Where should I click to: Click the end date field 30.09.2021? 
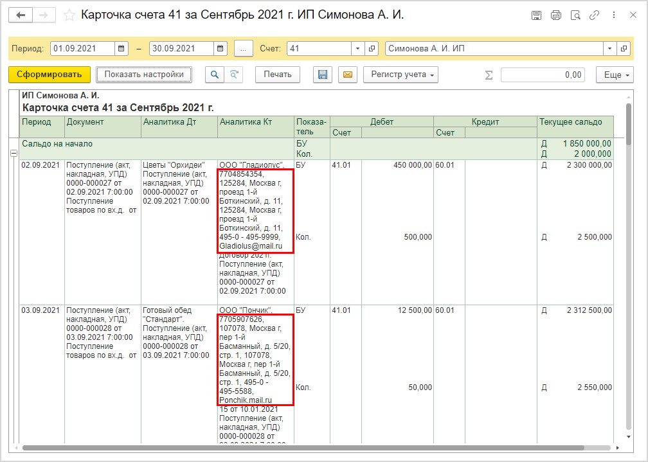click(182, 48)
